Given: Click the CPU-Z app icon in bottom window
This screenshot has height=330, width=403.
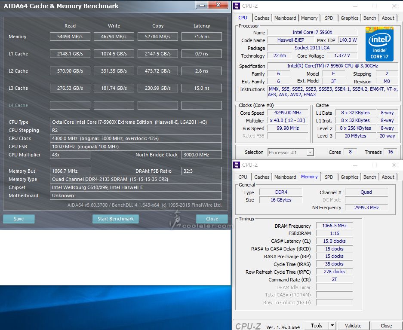Looking at the screenshot, I should tap(237, 165).
